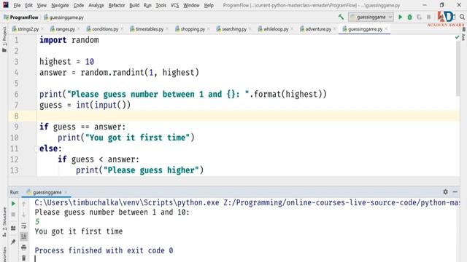
Task: Click the ProgramFlow breadcrumb in navigation bar
Action: 21,17
